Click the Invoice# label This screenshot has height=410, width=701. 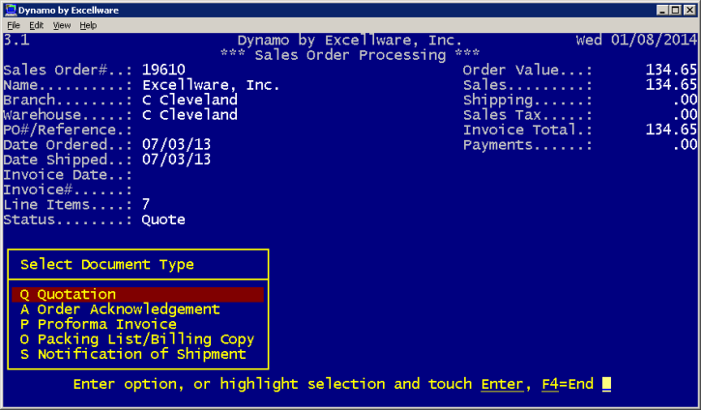(x=68, y=190)
